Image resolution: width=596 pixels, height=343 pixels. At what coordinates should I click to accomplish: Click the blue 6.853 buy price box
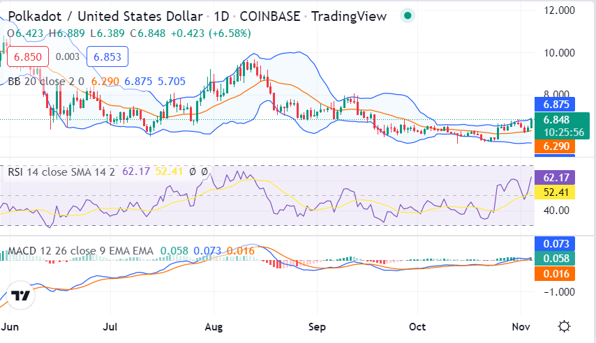(x=107, y=56)
